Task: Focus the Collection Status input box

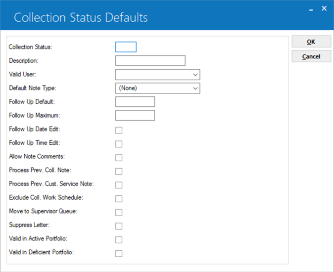Action: (x=126, y=47)
